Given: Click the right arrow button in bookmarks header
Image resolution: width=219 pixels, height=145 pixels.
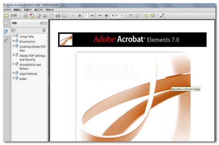Looking at the screenshot, I should pyautogui.click(x=46, y=23).
